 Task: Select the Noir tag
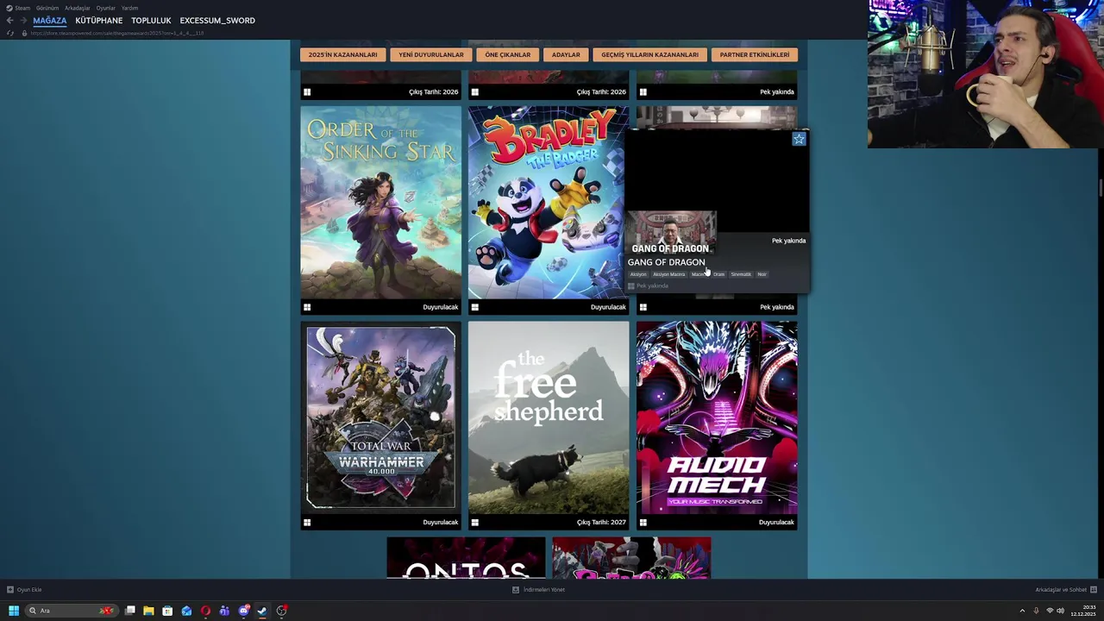[x=762, y=274]
